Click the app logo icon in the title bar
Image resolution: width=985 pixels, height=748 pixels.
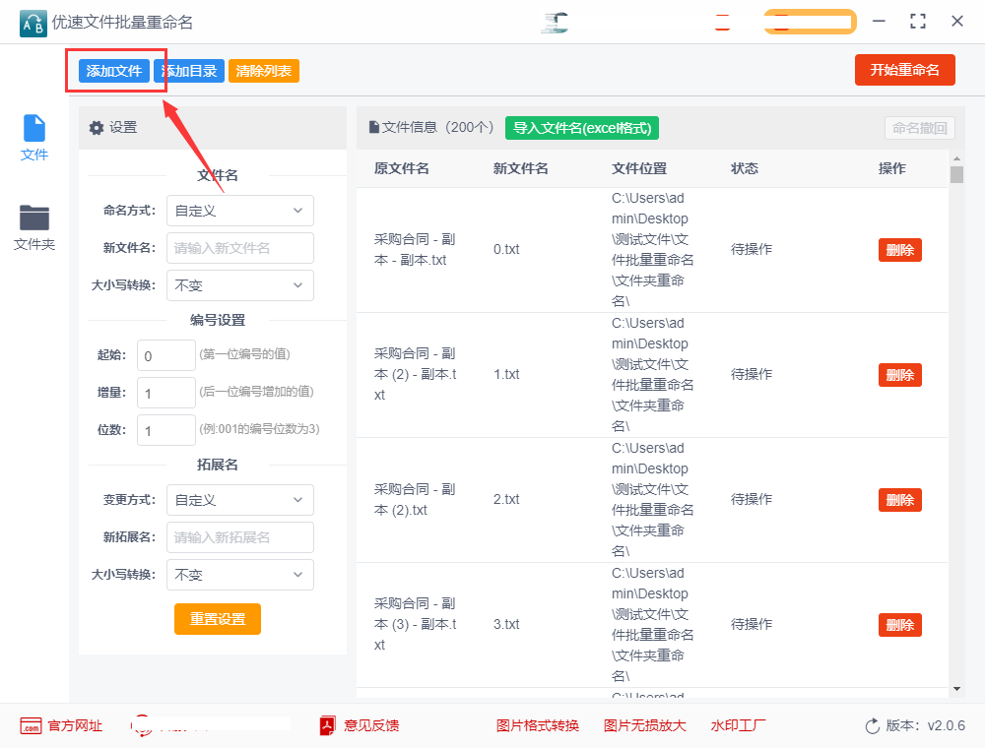[32, 22]
